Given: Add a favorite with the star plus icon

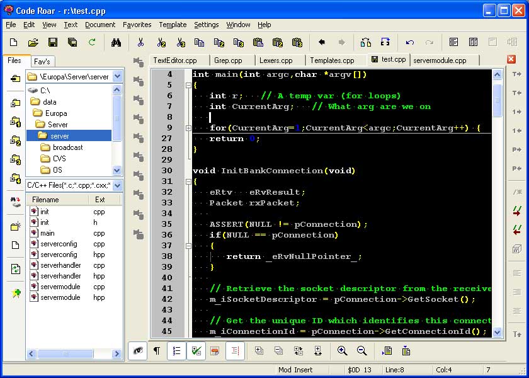Looking at the screenshot, I should coord(16,294).
